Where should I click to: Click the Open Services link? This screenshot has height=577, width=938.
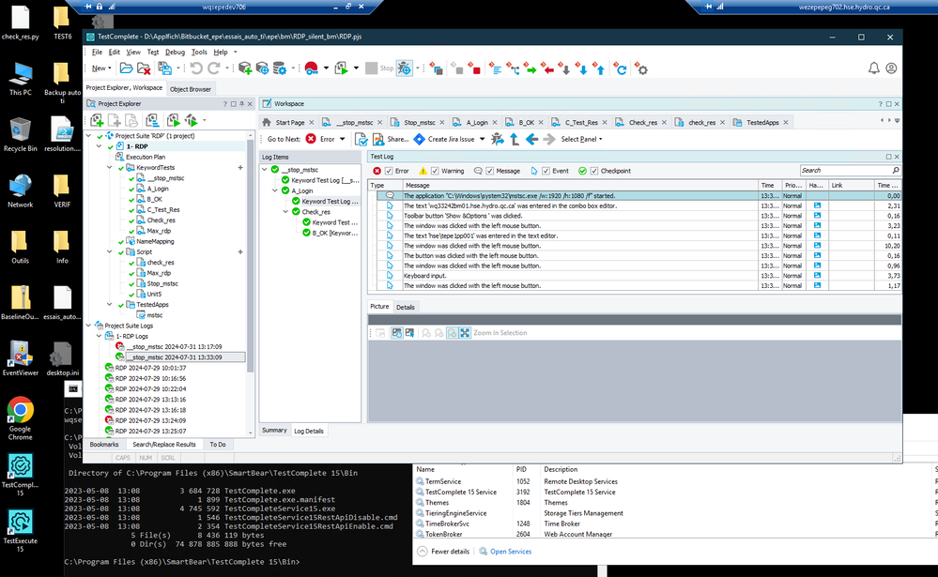point(512,552)
